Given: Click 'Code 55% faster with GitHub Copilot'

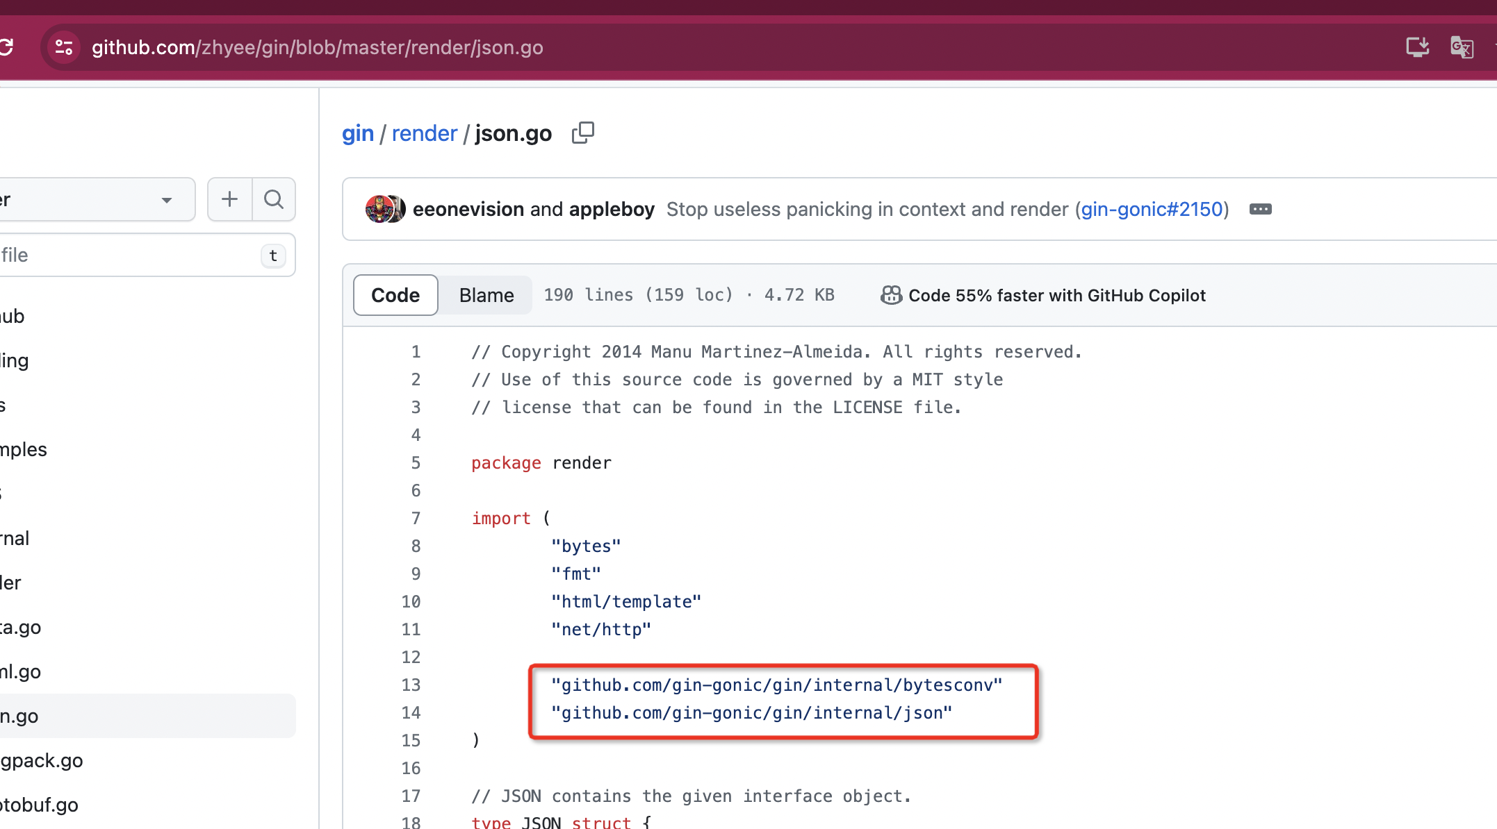Looking at the screenshot, I should click(1056, 295).
